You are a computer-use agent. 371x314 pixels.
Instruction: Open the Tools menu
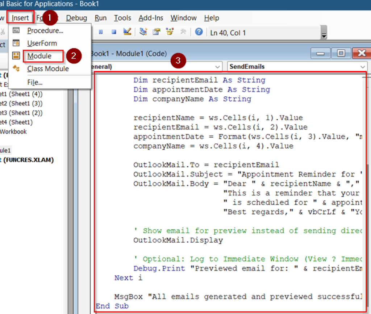coord(122,18)
